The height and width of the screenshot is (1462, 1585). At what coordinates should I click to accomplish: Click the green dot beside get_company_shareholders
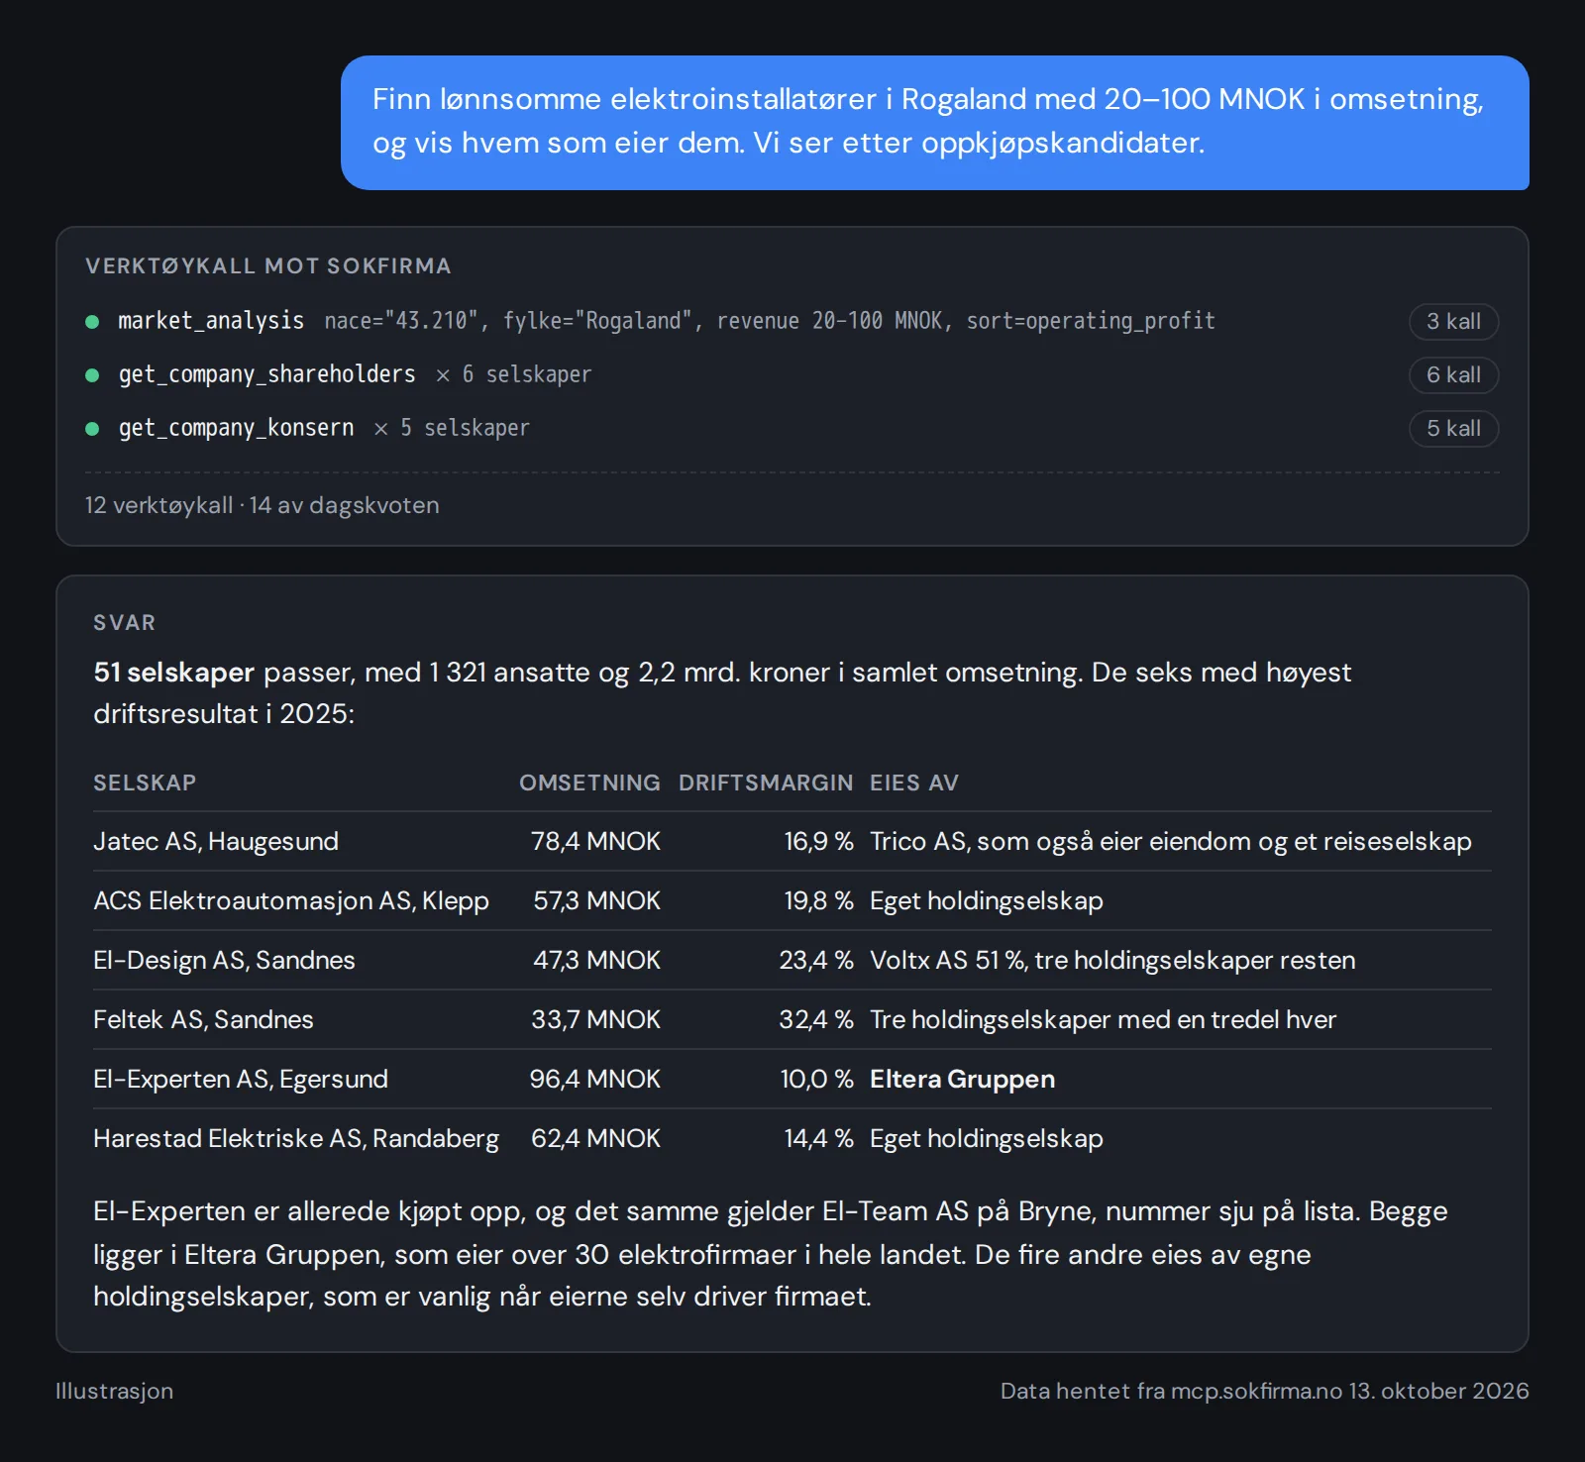pyautogui.click(x=92, y=375)
